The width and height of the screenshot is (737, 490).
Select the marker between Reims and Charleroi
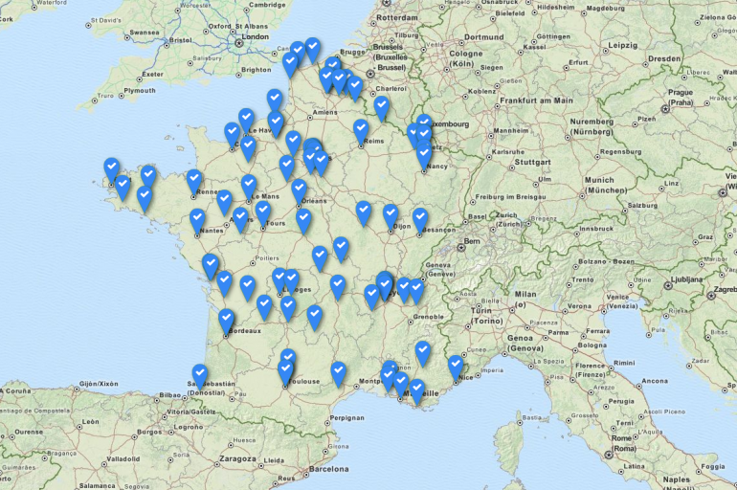pos(382,107)
